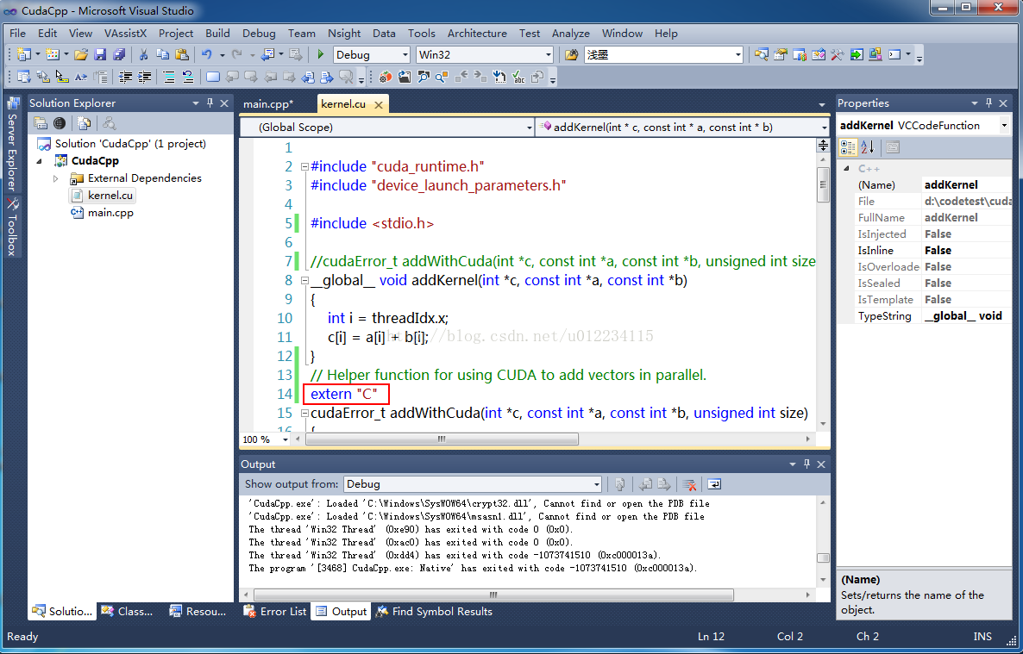Click the New Project toolbar icon

(x=23, y=55)
